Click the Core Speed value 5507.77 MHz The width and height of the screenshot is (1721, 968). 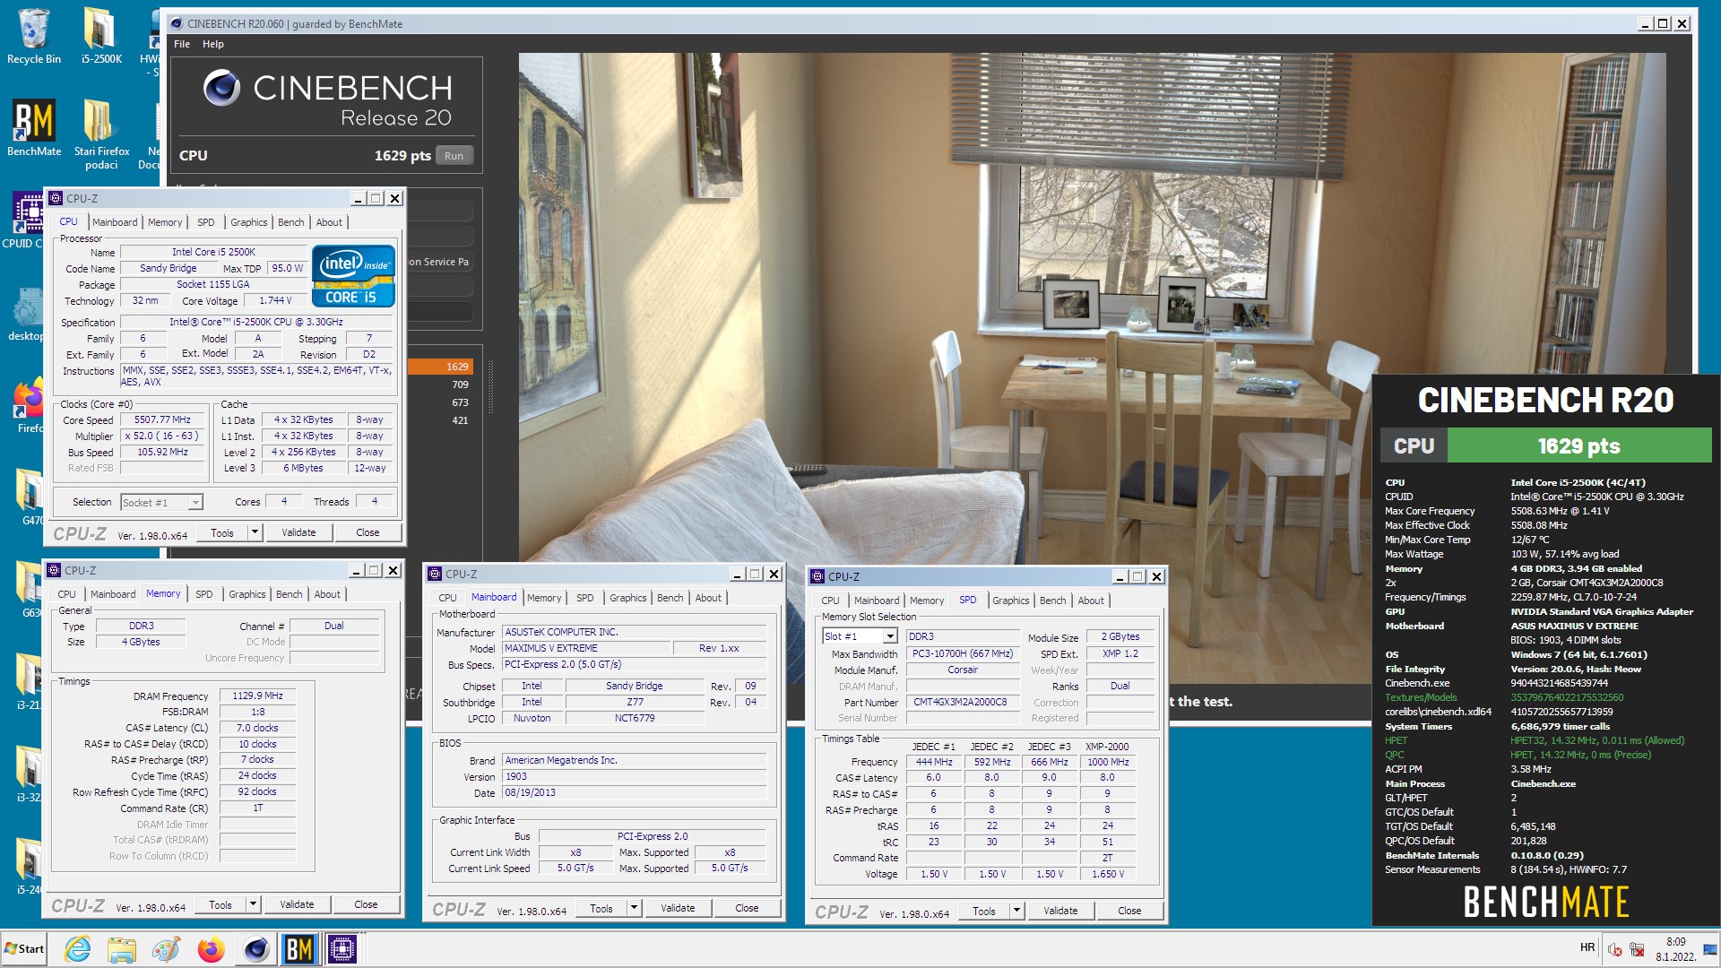(162, 419)
